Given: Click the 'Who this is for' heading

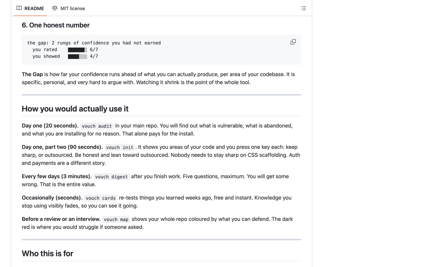Looking at the screenshot, I should pos(47,253).
